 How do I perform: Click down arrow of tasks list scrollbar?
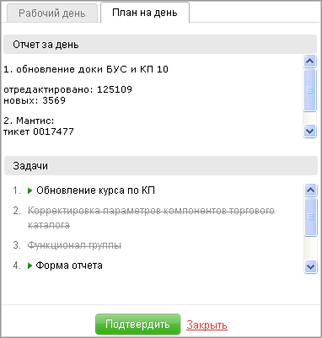click(x=310, y=266)
